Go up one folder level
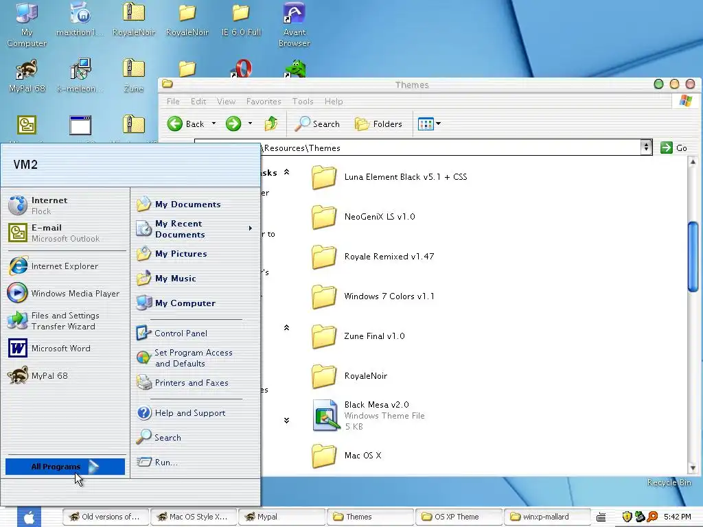Screen dimensions: 703x527 pos(270,124)
